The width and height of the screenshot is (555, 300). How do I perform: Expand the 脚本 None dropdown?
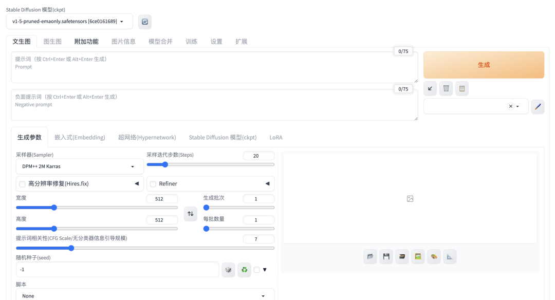pyautogui.click(x=145, y=296)
